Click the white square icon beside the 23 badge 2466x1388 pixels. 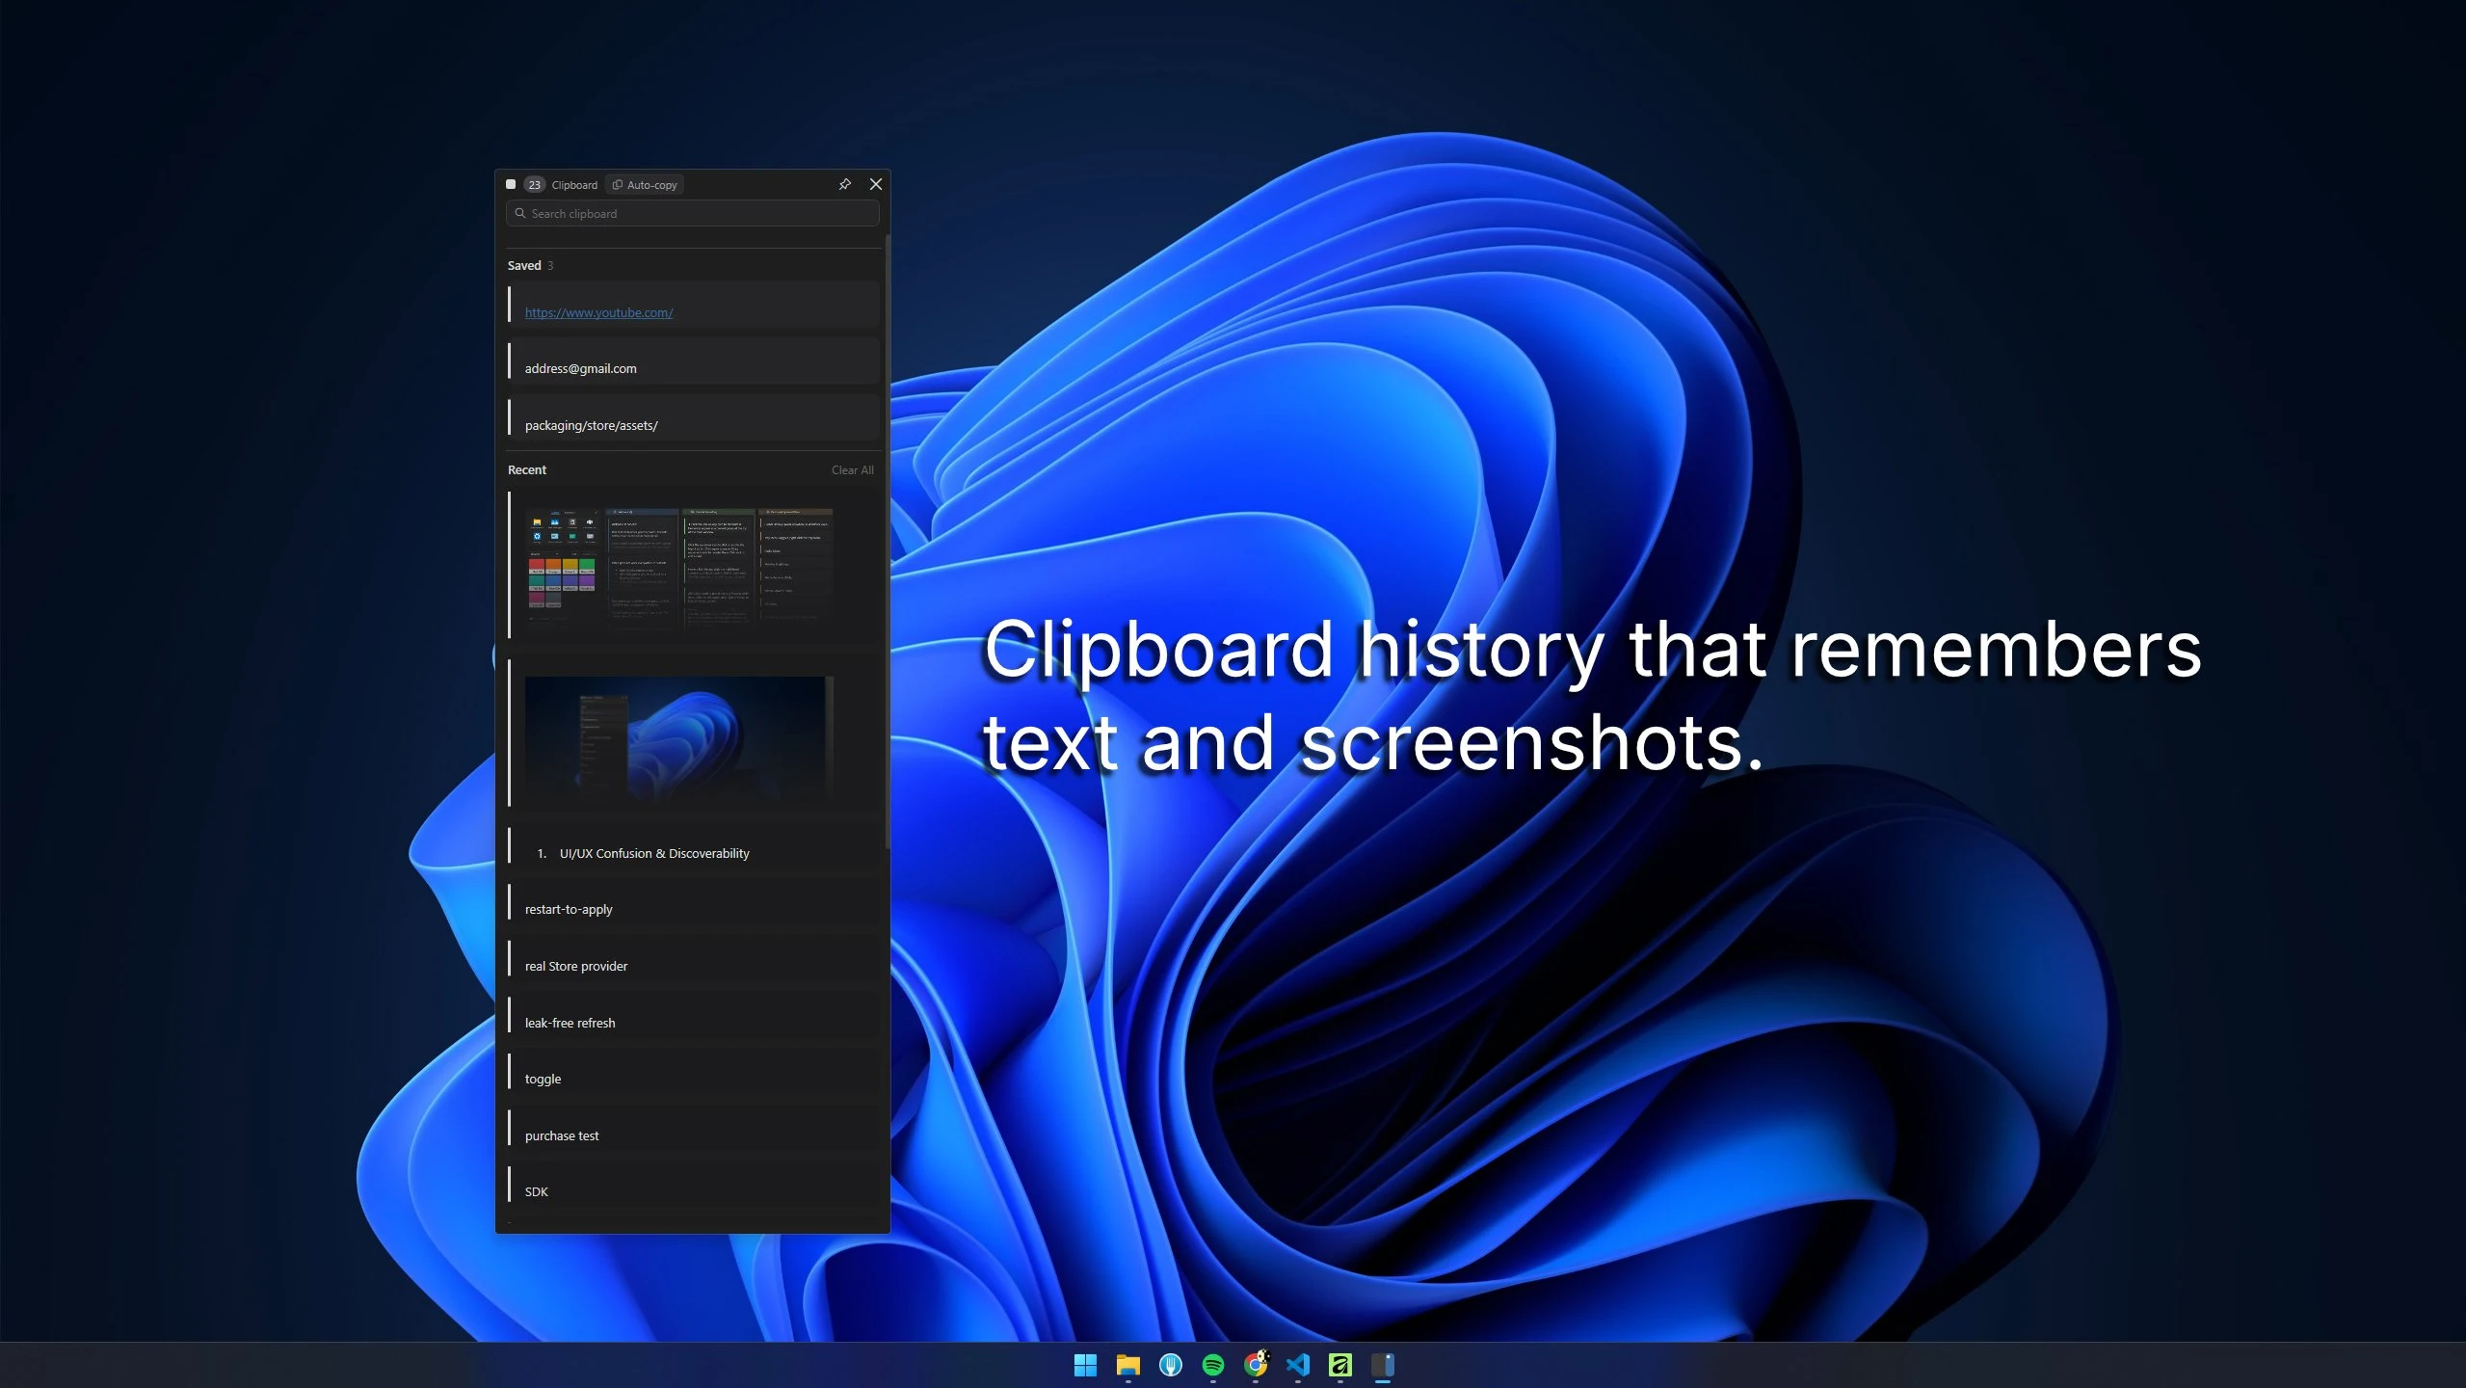pyautogui.click(x=511, y=184)
